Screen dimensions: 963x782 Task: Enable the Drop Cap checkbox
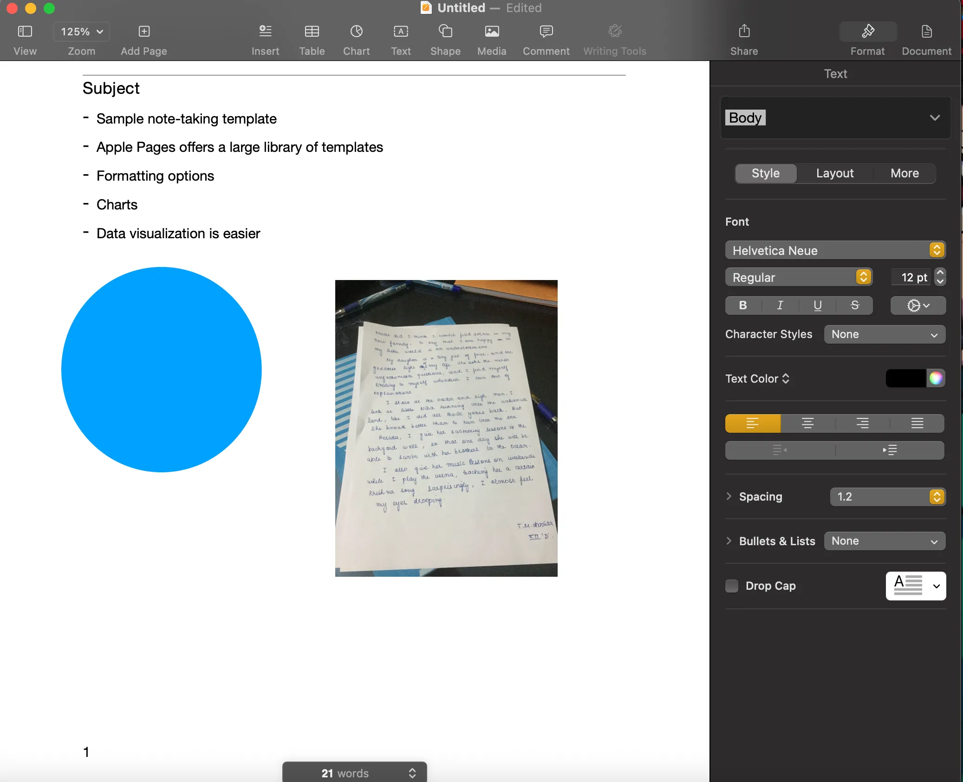[732, 586]
